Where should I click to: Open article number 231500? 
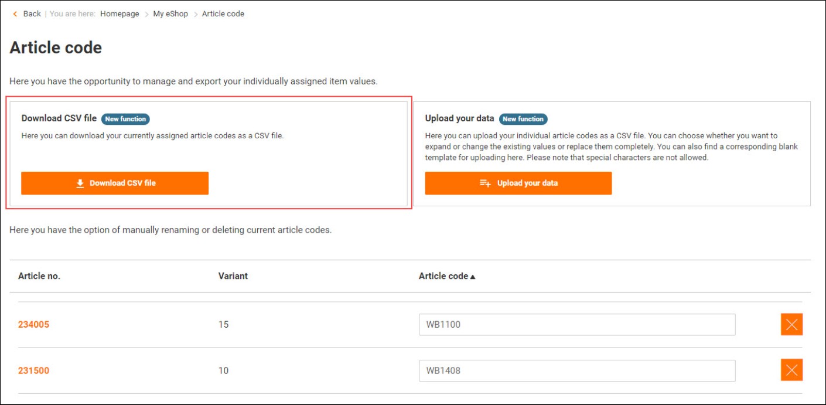coord(33,370)
